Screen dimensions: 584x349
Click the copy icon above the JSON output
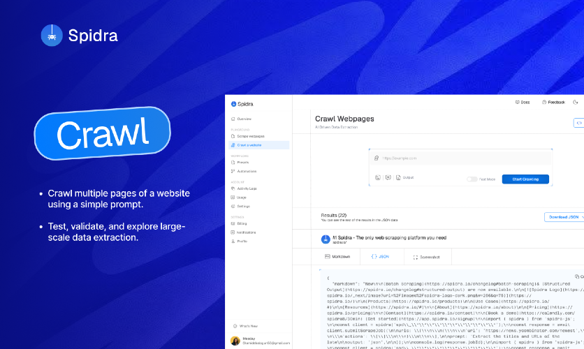click(577, 276)
